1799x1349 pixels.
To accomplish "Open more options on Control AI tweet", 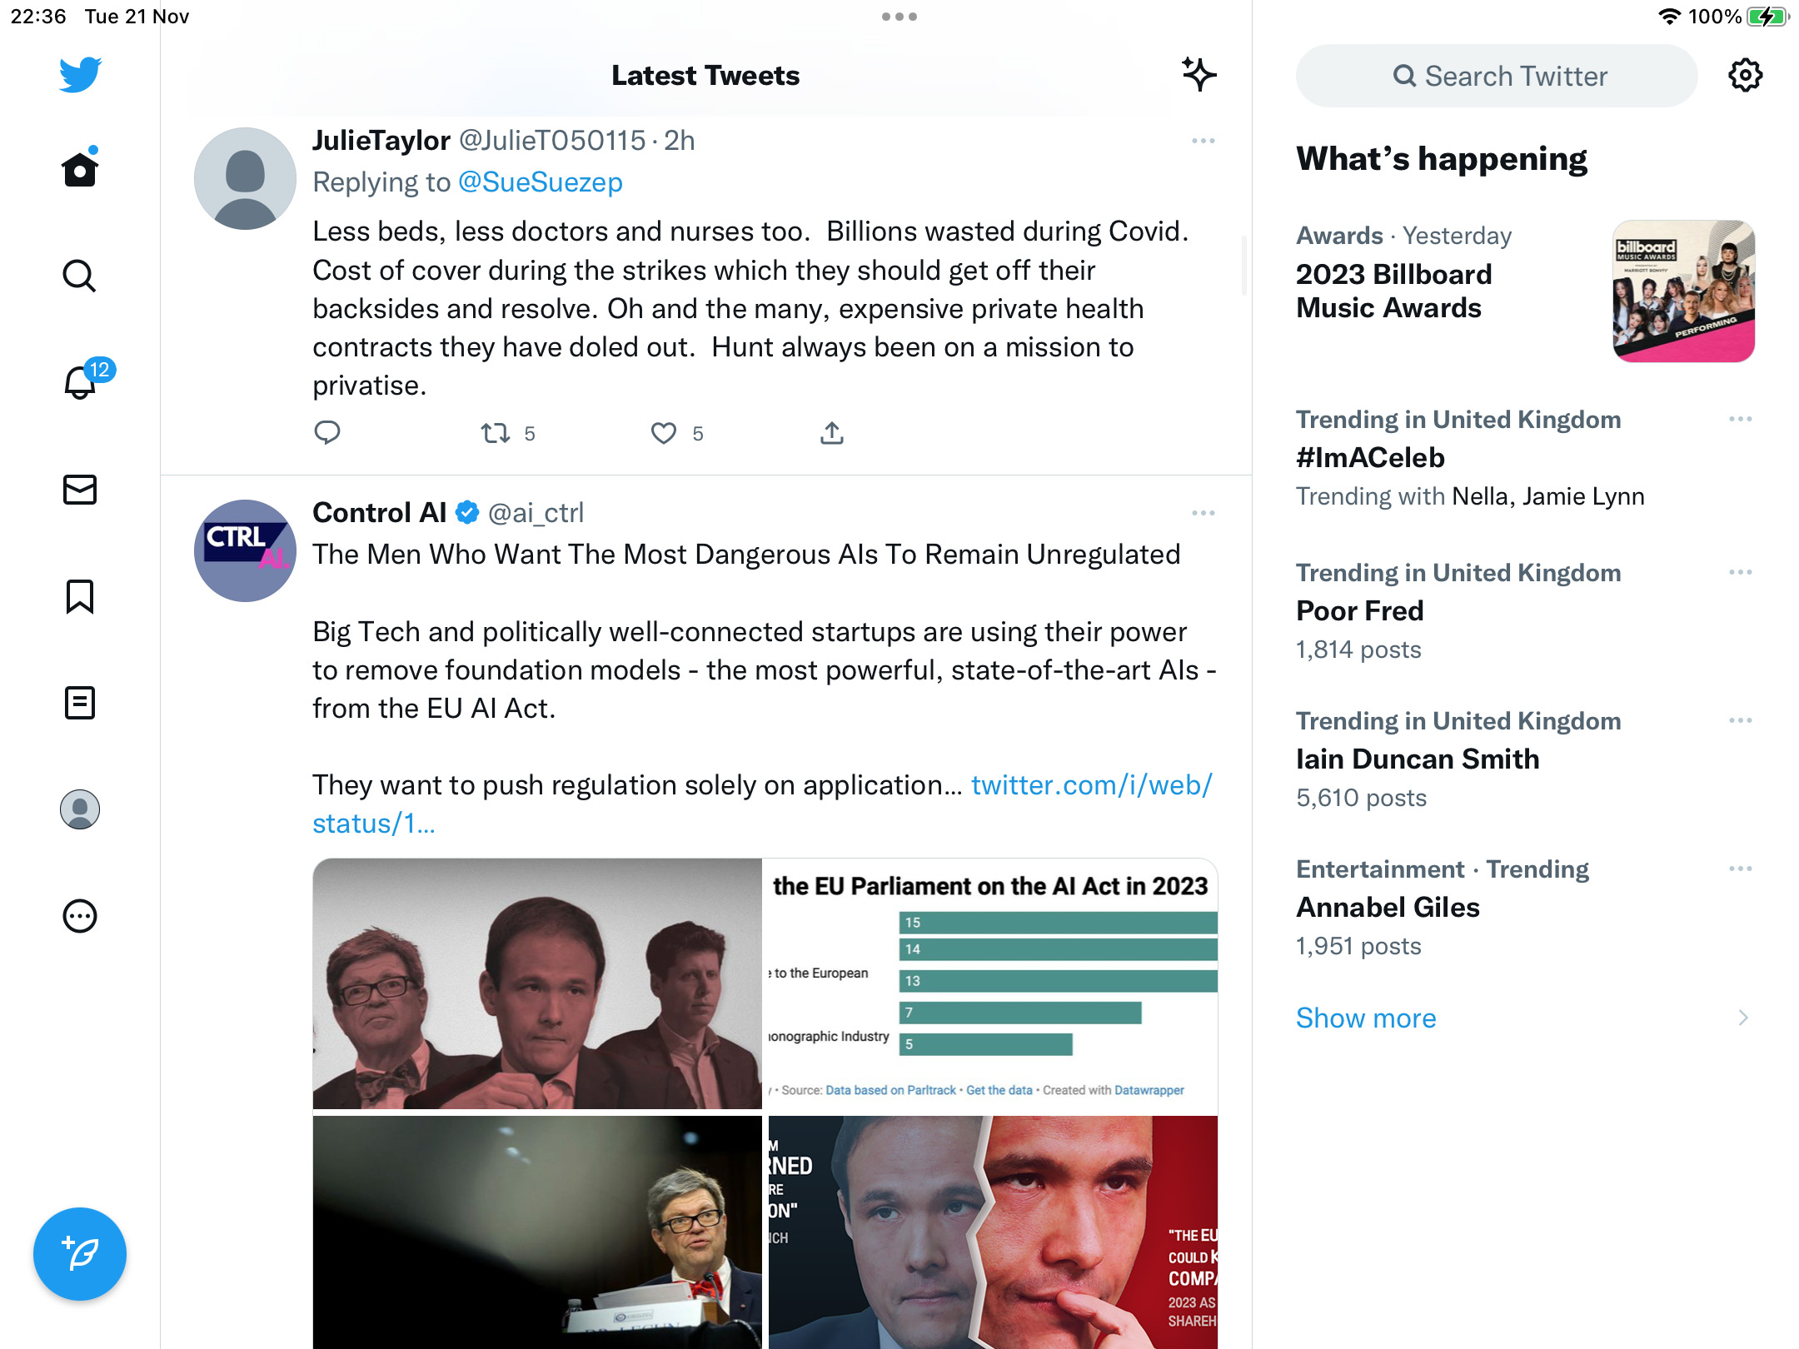I will pos(1203,513).
